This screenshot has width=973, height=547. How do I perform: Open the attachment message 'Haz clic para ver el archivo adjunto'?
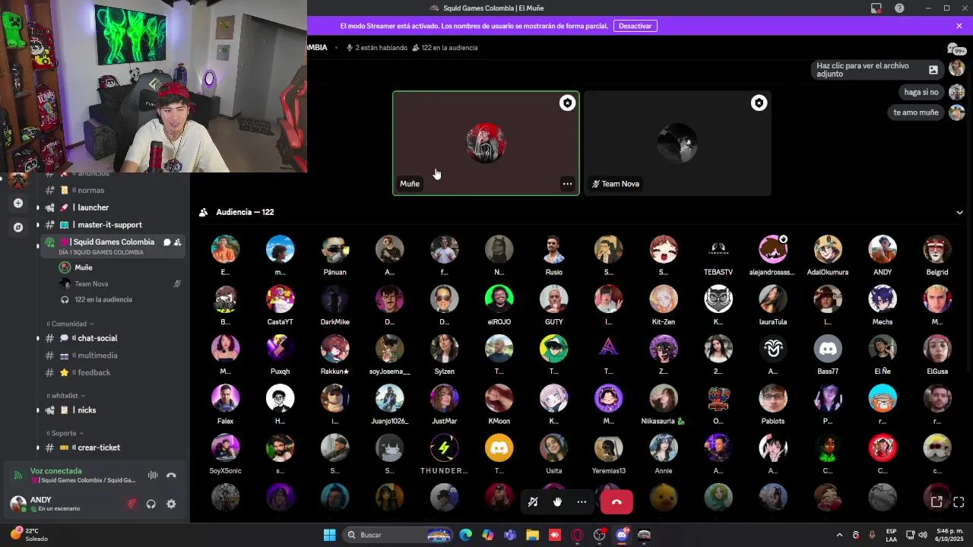tap(876, 70)
